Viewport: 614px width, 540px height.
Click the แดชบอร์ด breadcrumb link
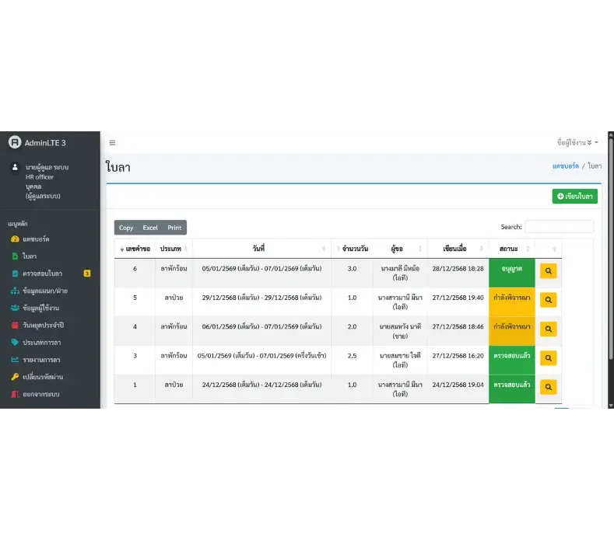click(566, 166)
